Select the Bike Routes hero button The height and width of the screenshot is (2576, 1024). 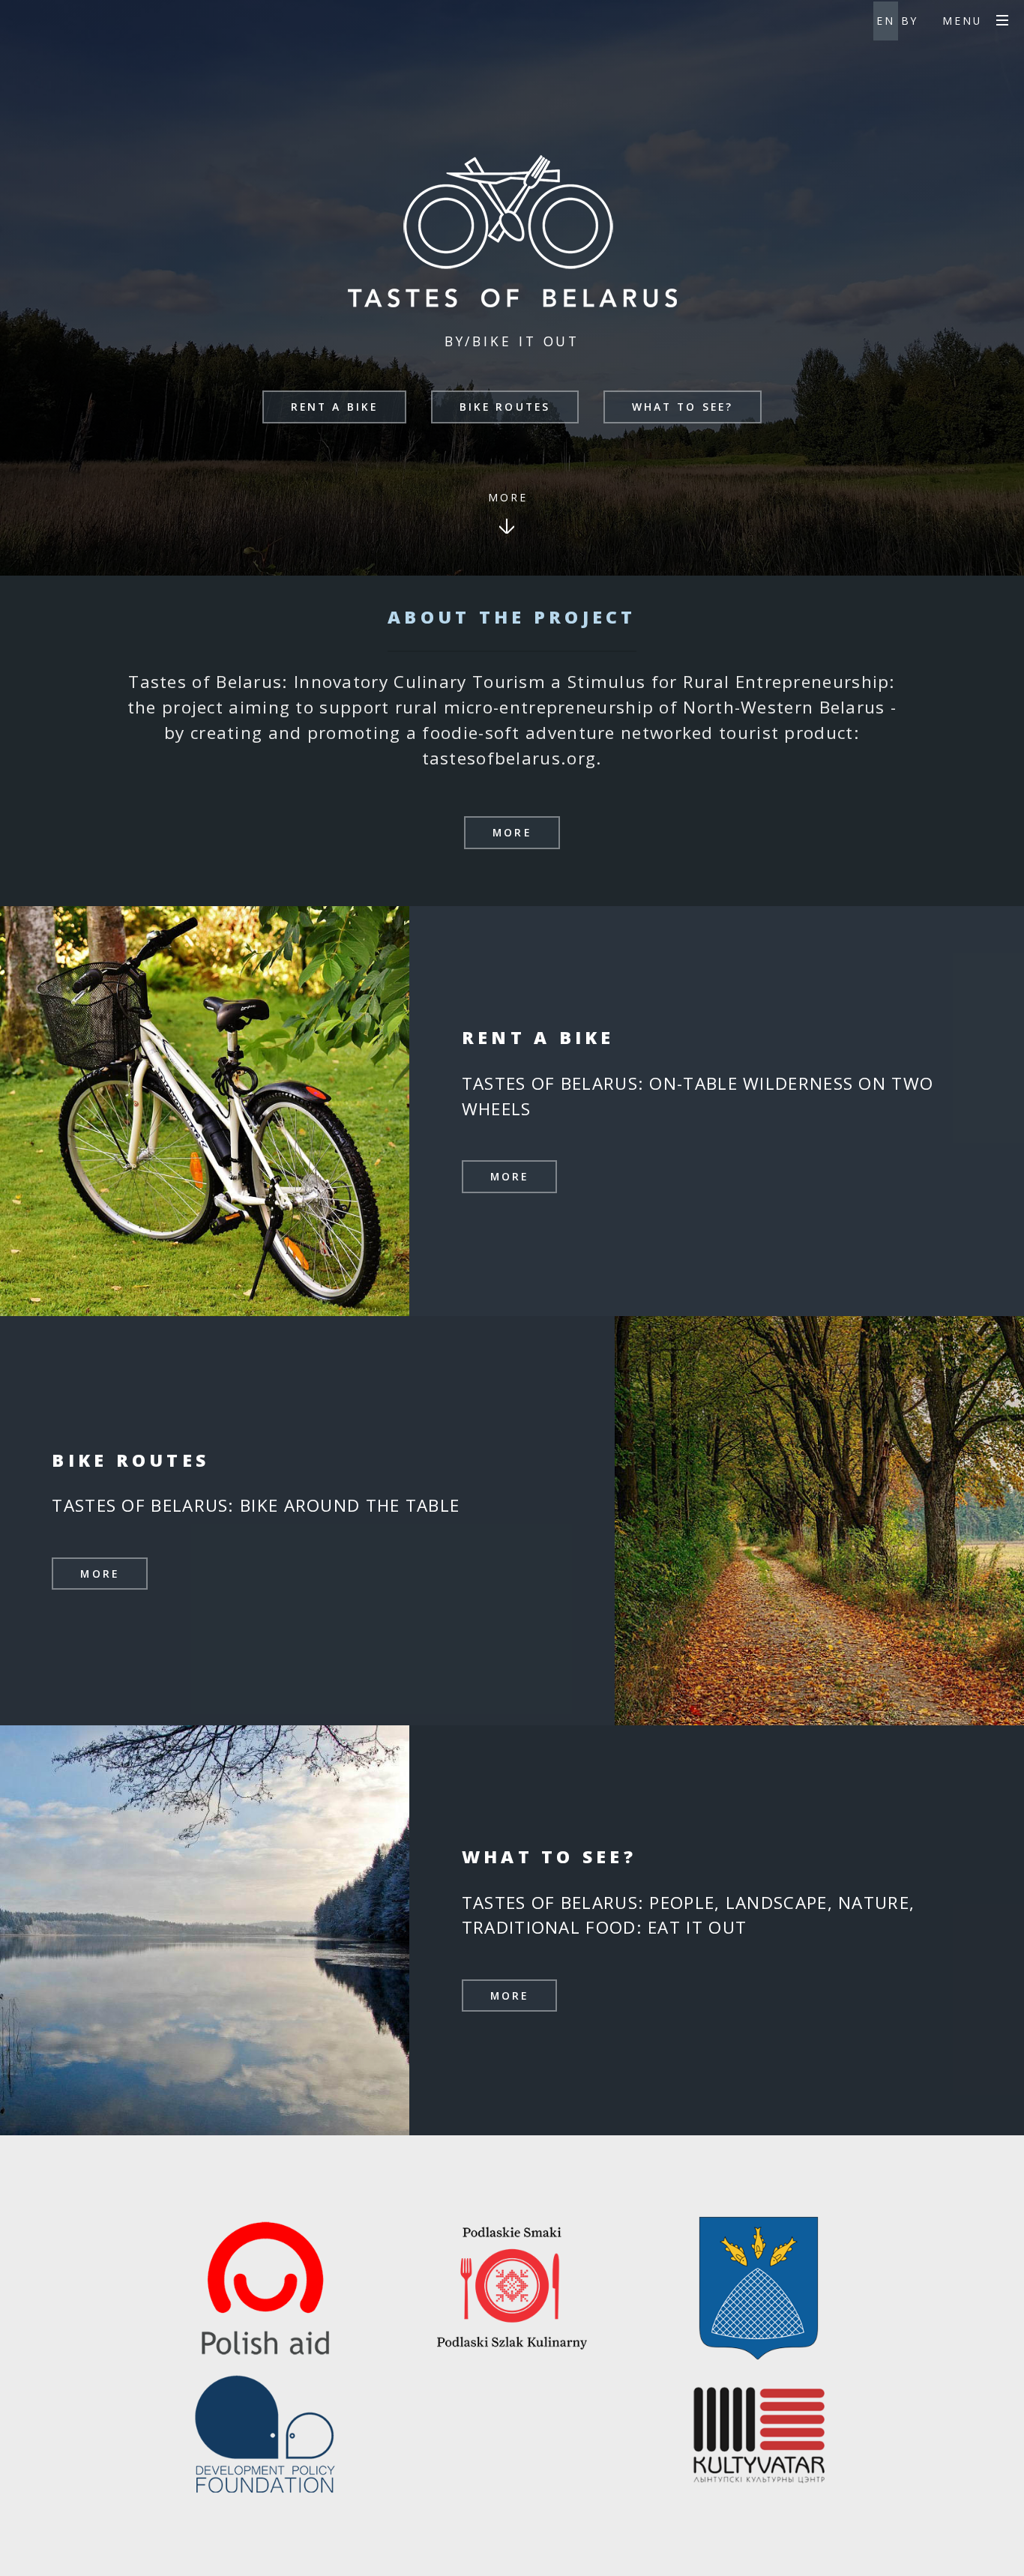pos(505,407)
